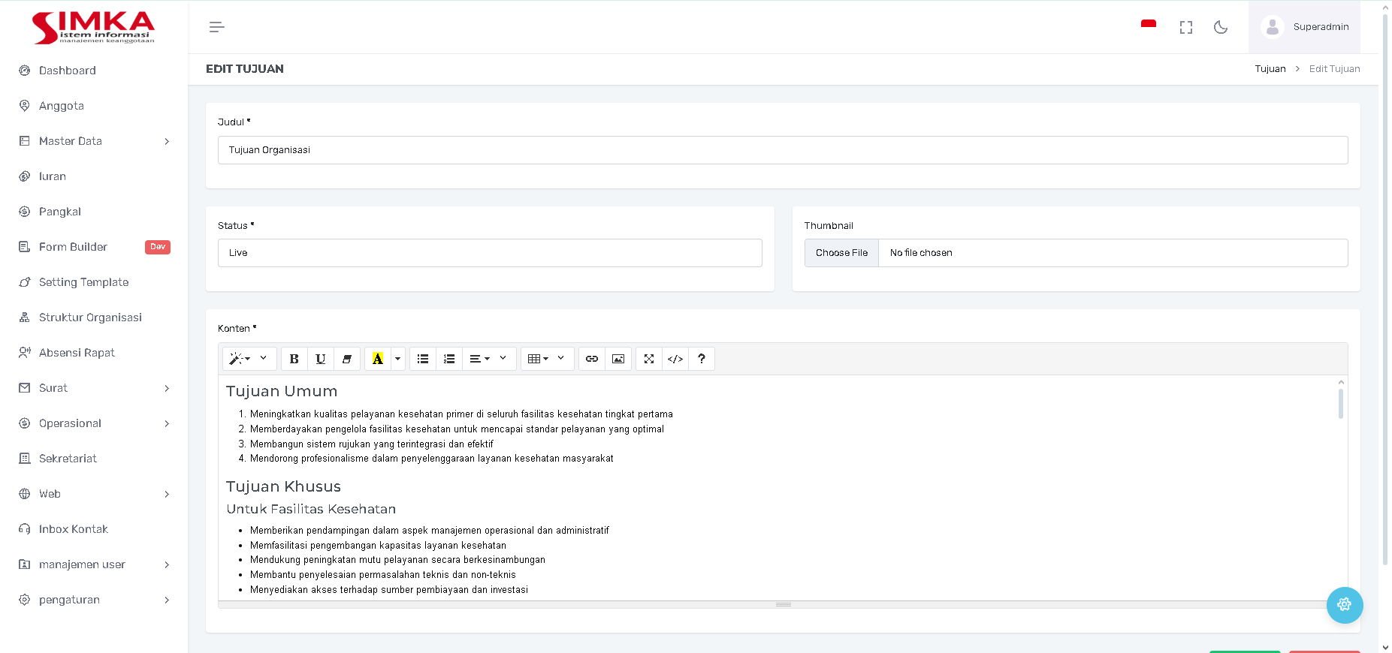Toggle dark mode with moon icon

coord(1221,27)
